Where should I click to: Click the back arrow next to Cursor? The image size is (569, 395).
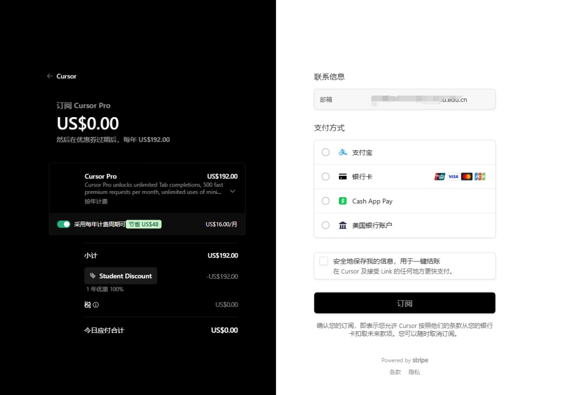pos(50,76)
